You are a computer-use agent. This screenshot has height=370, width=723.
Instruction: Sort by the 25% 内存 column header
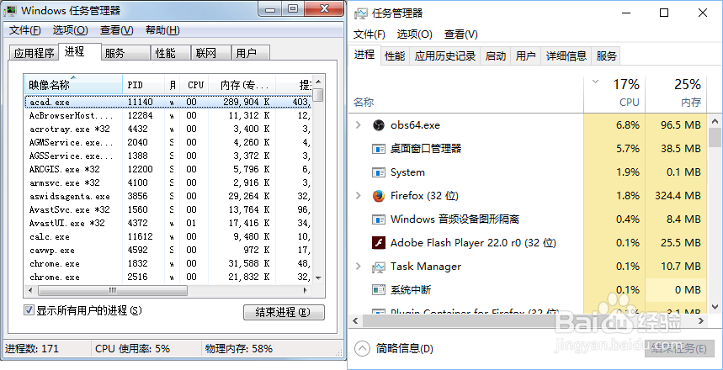(x=676, y=94)
